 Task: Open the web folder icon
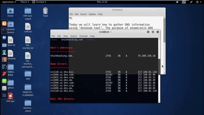[x=28, y=75]
